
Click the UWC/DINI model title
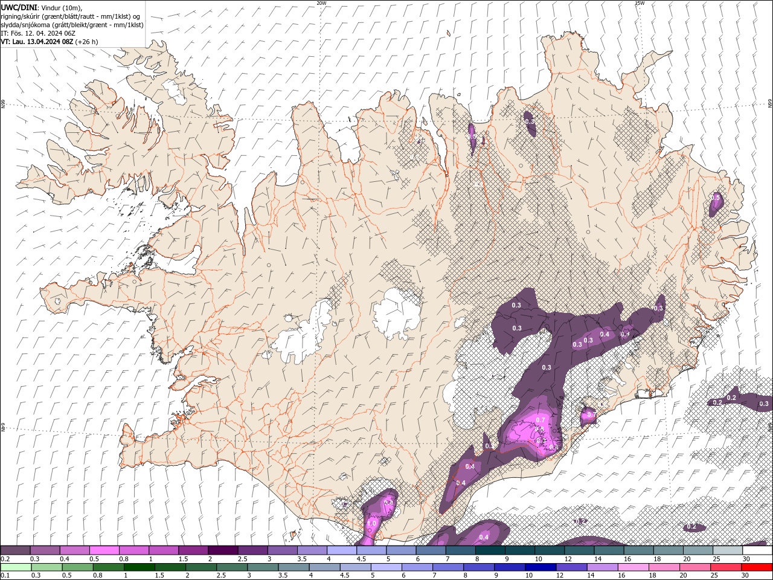click(19, 7)
